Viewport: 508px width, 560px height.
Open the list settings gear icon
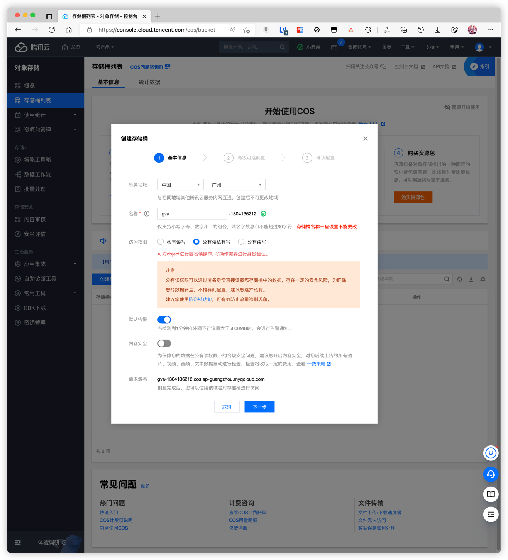(483, 279)
